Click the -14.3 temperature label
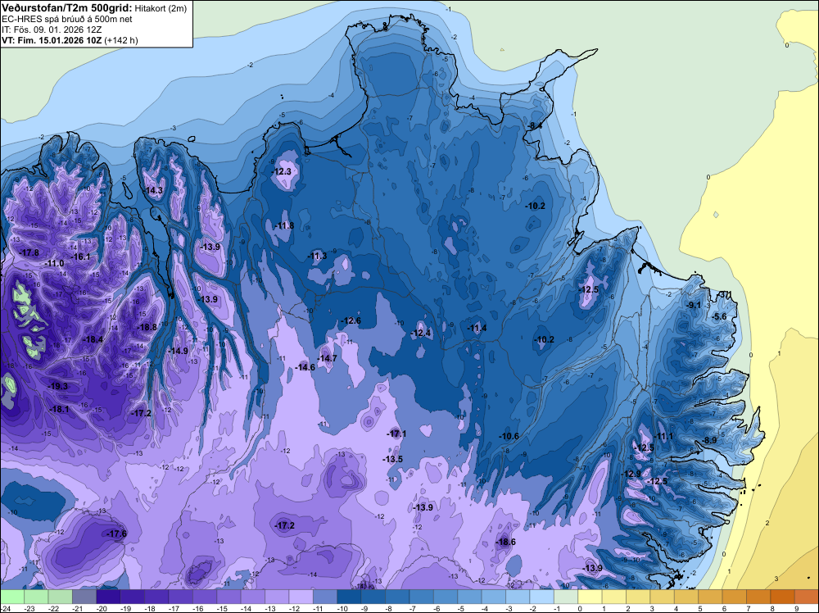Viewport: 819px width, 613px height. coord(153,190)
